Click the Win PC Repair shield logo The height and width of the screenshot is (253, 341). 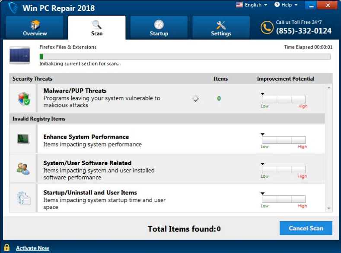13,7
